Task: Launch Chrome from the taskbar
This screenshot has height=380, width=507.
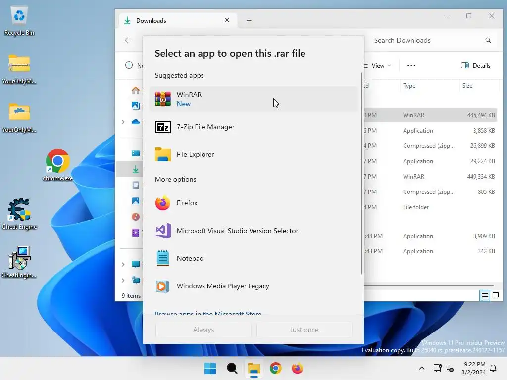Action: (x=275, y=368)
